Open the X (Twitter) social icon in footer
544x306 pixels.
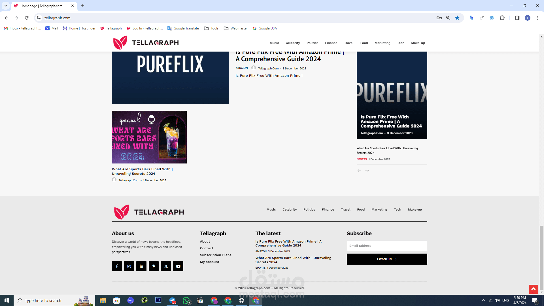pyautogui.click(x=166, y=266)
